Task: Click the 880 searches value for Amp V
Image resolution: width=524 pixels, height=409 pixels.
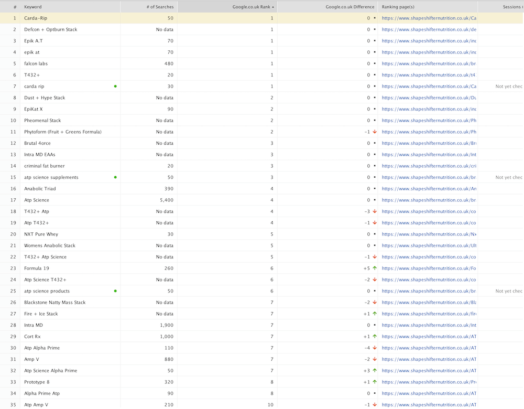Action: click(169, 359)
